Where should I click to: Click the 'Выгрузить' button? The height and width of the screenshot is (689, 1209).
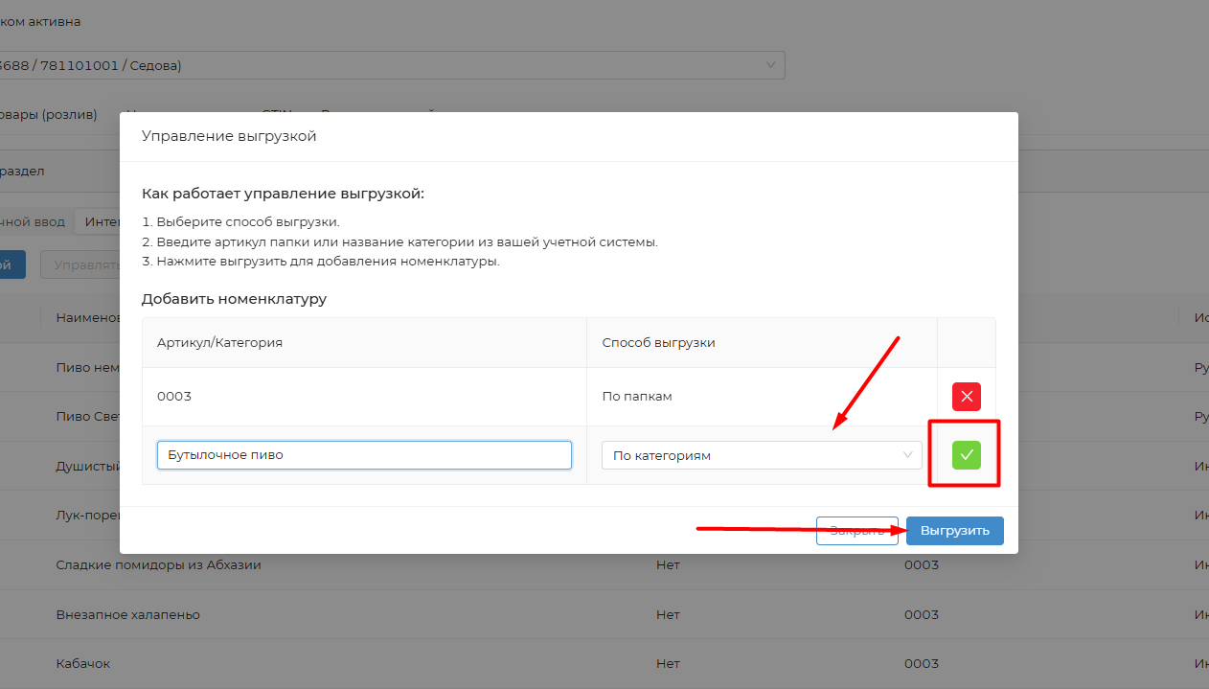[954, 531]
